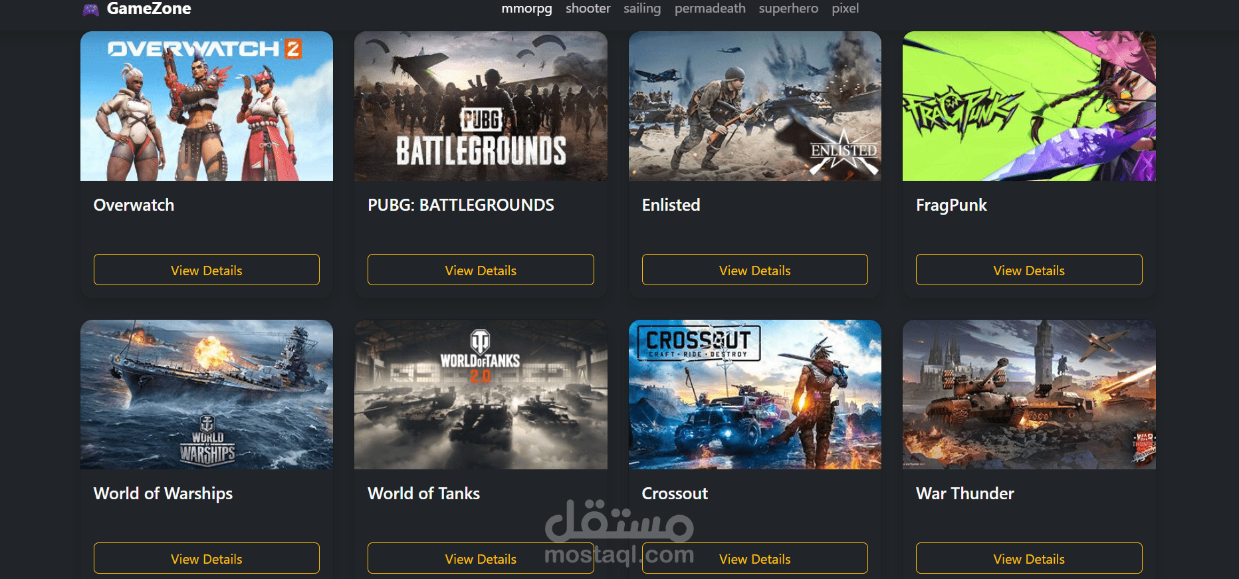This screenshot has width=1239, height=579.
Task: Select the sailing category link
Action: tap(642, 9)
